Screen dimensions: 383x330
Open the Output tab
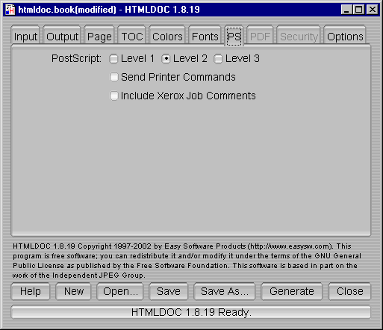[x=62, y=37]
